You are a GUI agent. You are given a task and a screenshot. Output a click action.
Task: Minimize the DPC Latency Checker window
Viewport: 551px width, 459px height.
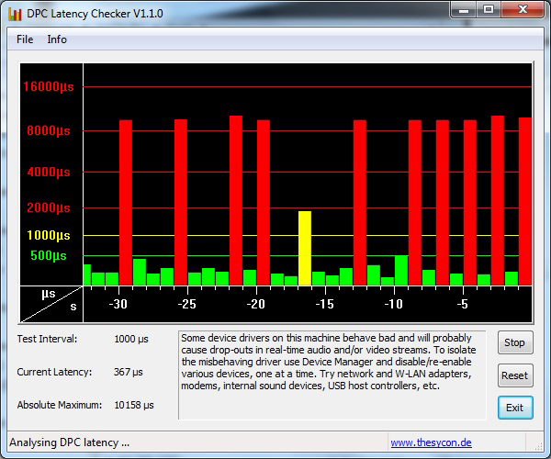[464, 9]
